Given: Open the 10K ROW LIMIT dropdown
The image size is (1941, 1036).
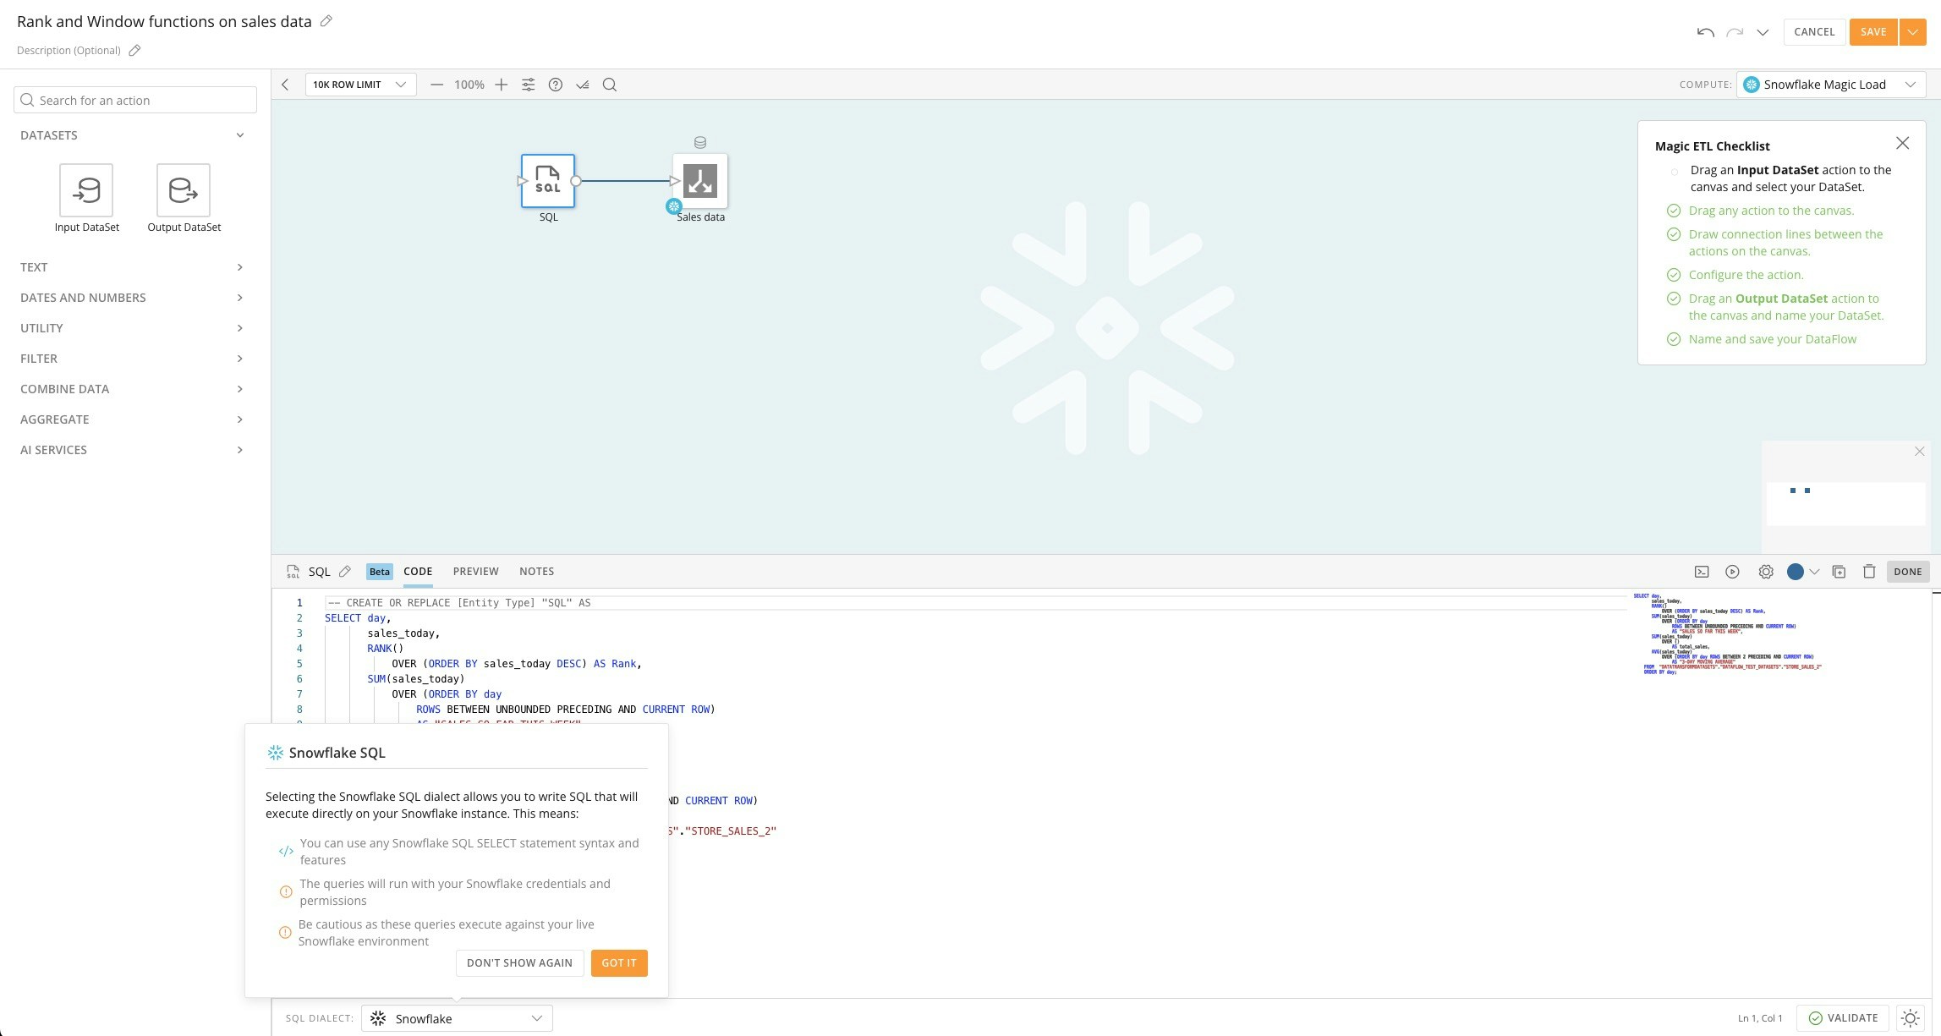Looking at the screenshot, I should point(360,85).
